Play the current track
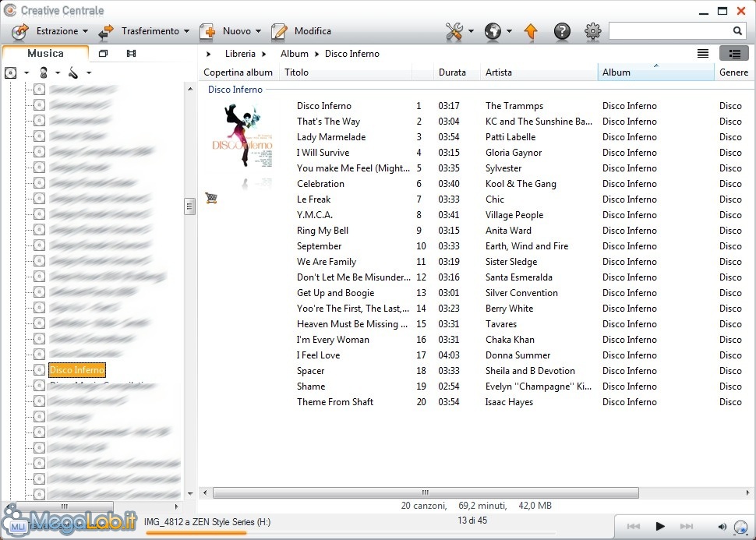 (660, 526)
